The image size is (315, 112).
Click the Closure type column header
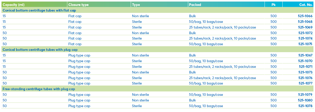click(78, 5)
